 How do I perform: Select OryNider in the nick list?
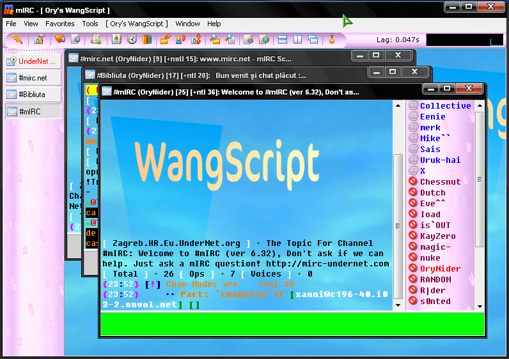(x=440, y=269)
